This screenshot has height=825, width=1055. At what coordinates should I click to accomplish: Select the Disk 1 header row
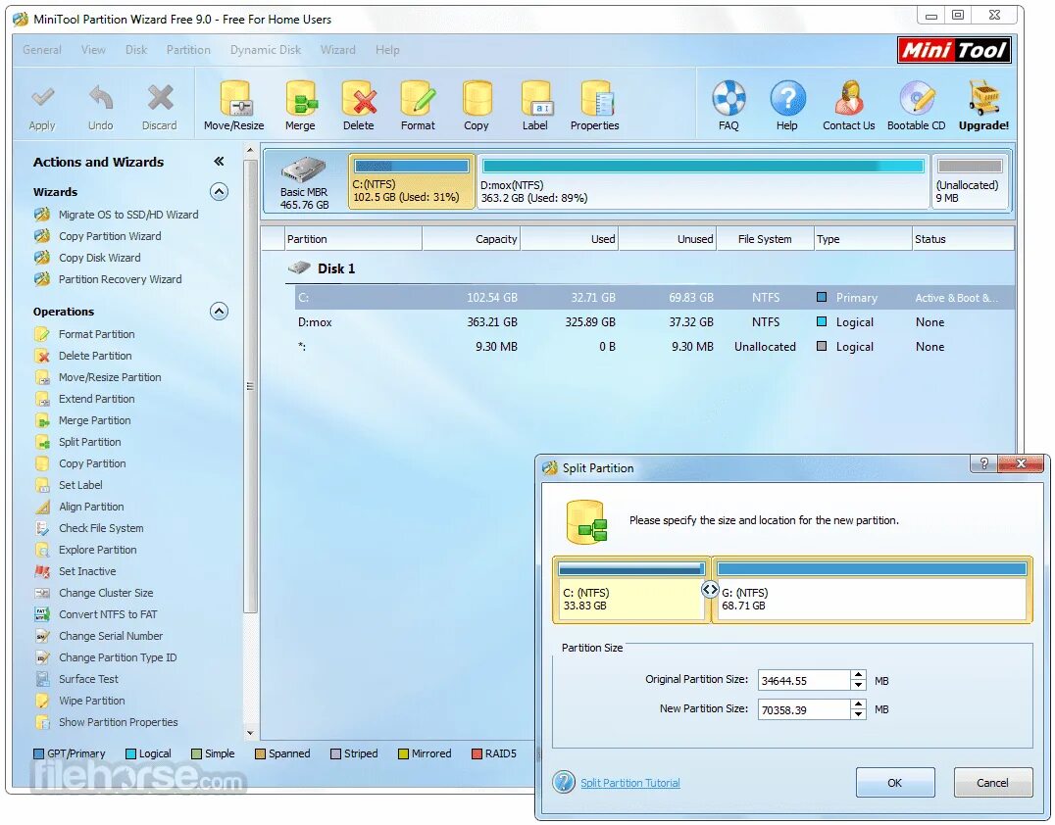pyautogui.click(x=650, y=268)
